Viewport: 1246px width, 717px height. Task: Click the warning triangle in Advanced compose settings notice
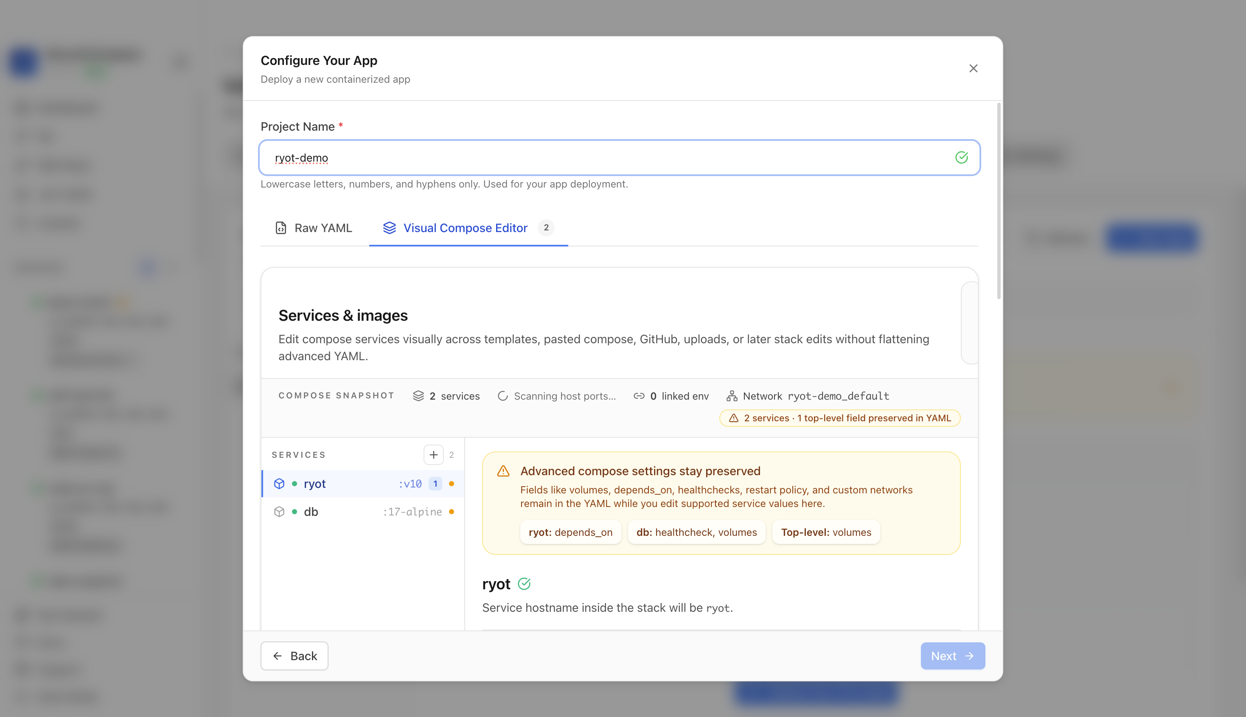[x=503, y=471]
